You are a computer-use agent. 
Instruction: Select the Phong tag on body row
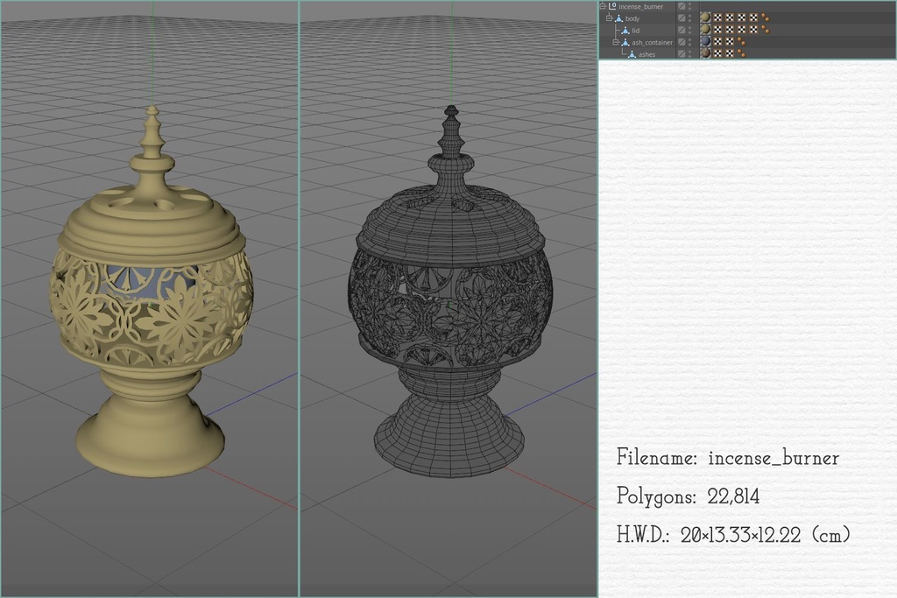coord(766,18)
